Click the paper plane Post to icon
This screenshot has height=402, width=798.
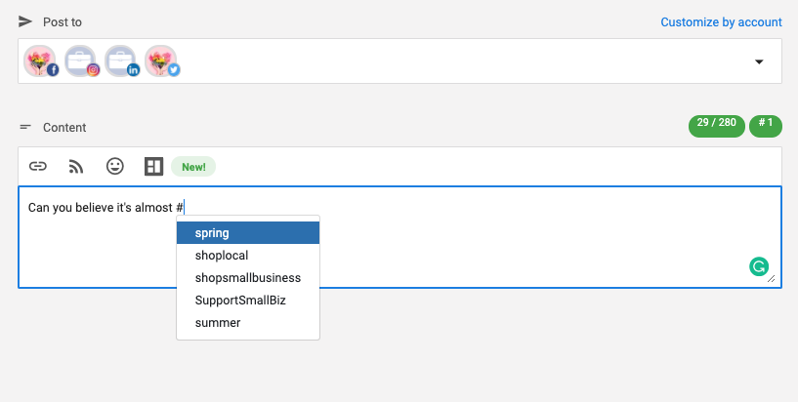[25, 21]
